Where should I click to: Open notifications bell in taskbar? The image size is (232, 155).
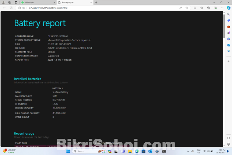228,151
